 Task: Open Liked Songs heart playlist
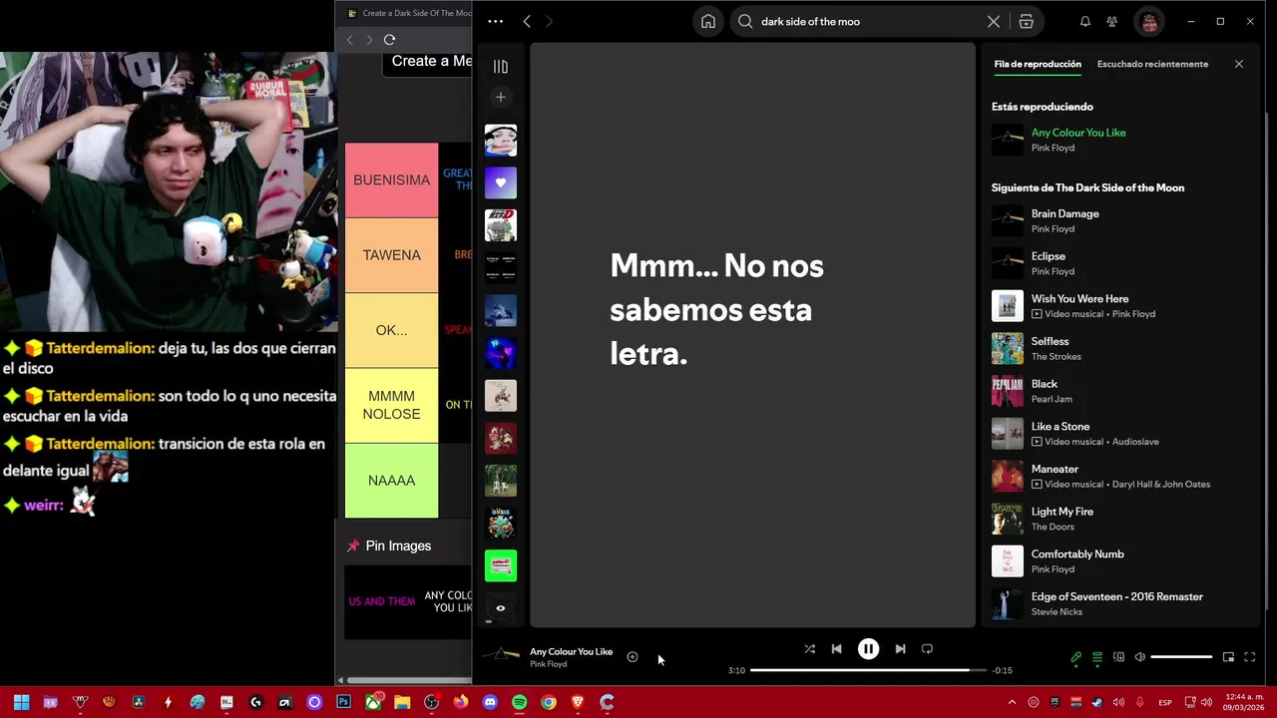coord(501,182)
